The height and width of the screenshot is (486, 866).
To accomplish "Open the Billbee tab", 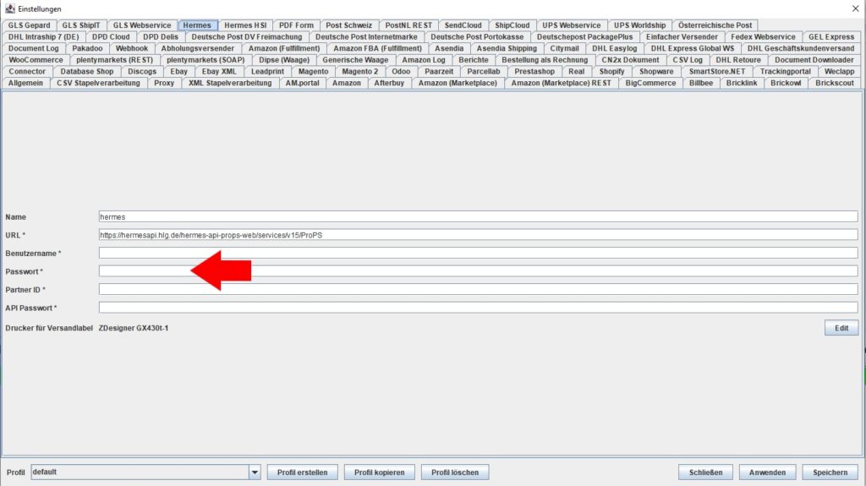I will 701,84.
